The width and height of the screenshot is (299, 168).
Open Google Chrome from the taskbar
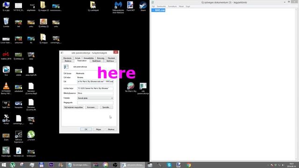[189, 165]
